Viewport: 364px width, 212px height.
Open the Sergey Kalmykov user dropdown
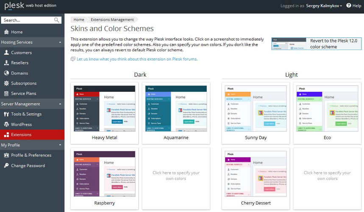tap(324, 6)
